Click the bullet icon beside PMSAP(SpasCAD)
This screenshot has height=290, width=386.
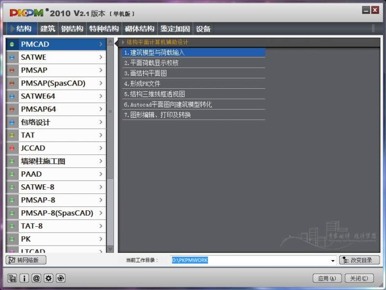[x=12, y=83]
